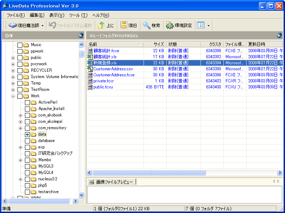285x213 pixels.
Task: Check the Music folder checkbox
Action: point(20,45)
